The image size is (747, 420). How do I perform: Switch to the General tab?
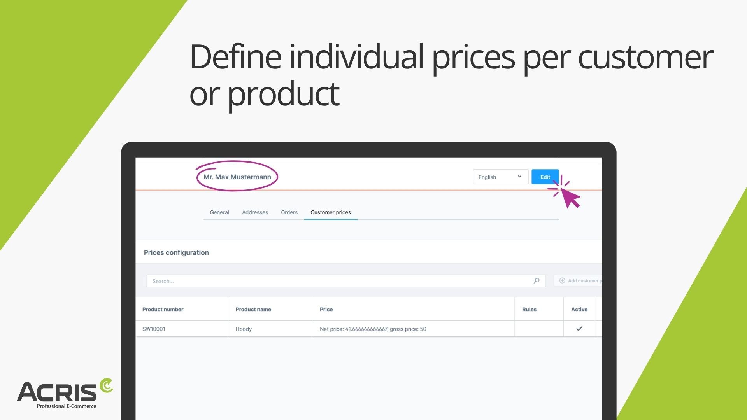point(219,212)
